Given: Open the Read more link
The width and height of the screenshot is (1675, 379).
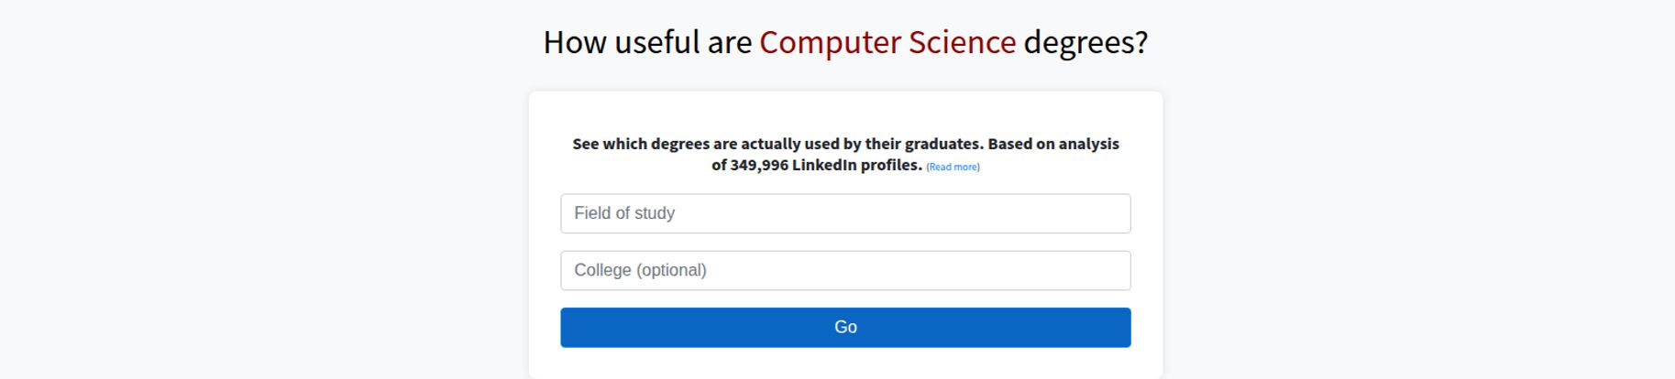Looking at the screenshot, I should 953,167.
